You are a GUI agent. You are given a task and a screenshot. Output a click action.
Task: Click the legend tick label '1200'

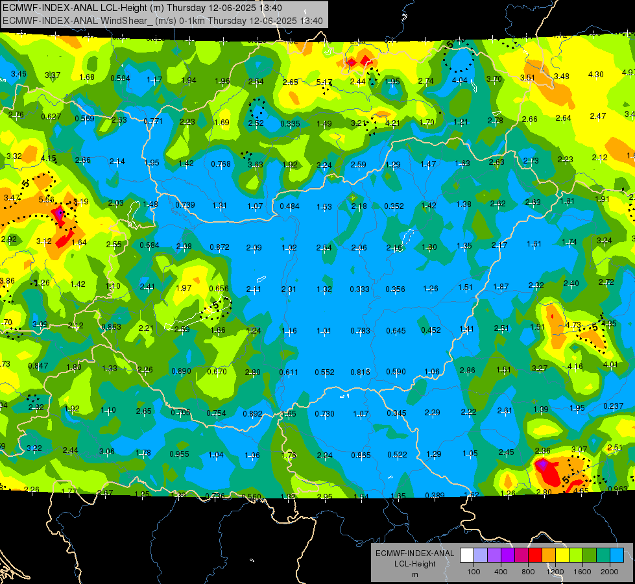point(555,572)
